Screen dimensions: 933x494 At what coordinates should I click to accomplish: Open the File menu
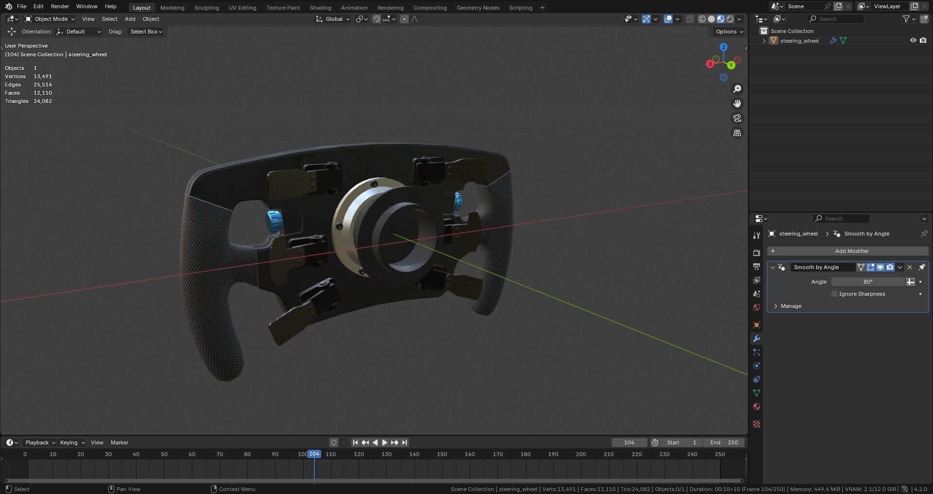coord(21,6)
